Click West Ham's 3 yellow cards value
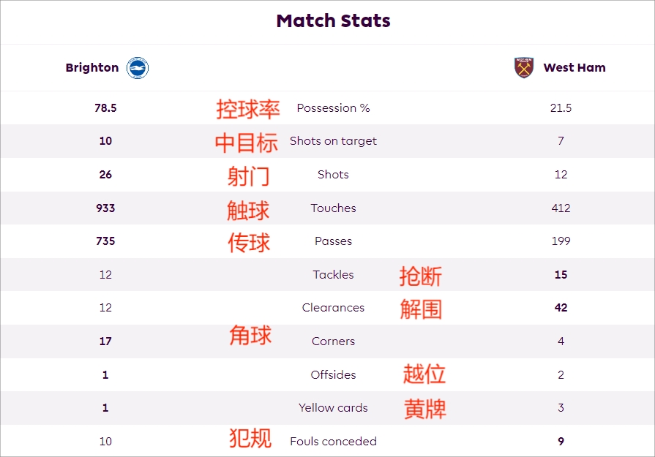655x457 pixels. [561, 408]
